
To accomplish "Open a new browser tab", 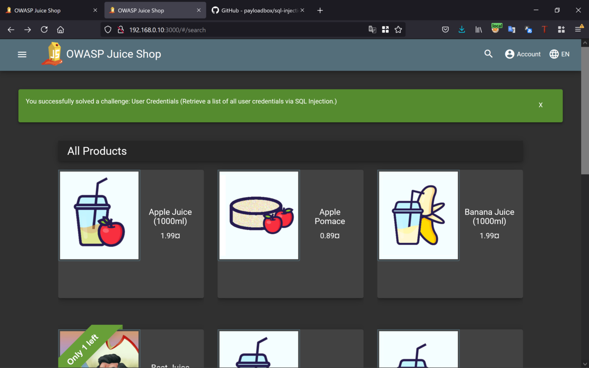I will [320, 10].
